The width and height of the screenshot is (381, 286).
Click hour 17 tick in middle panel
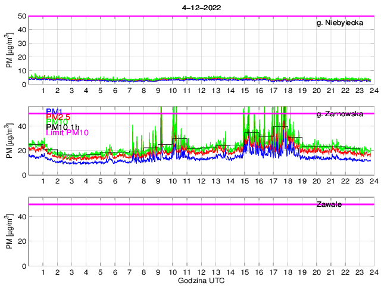(273, 181)
